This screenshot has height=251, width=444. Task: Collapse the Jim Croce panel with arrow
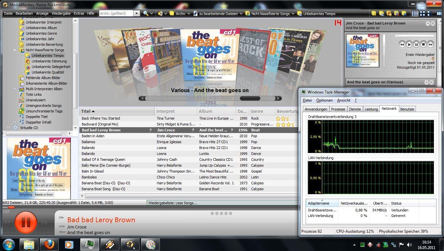(x=428, y=24)
